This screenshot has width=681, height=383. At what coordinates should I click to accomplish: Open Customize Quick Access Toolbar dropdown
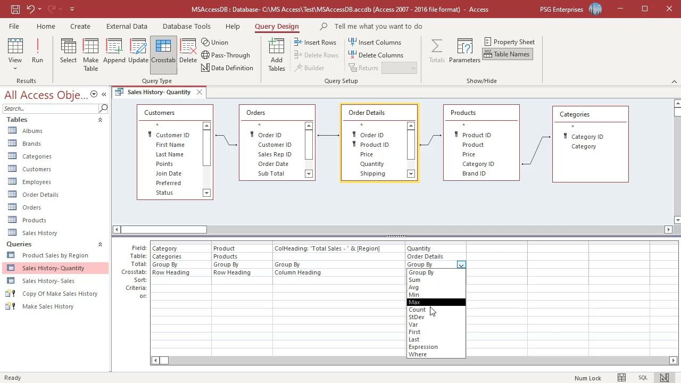pyautogui.click(x=72, y=9)
